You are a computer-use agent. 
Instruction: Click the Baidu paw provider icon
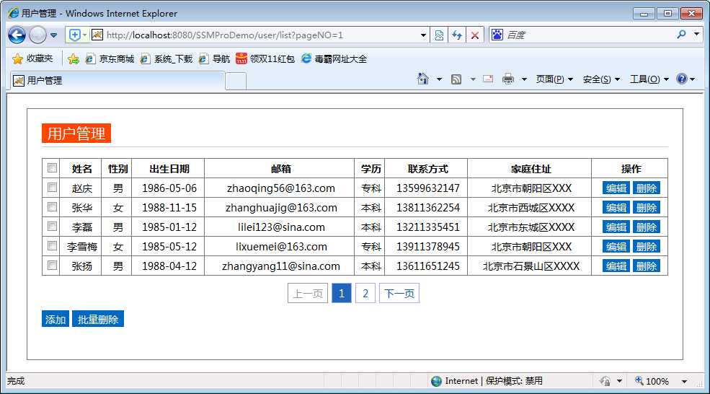[497, 35]
